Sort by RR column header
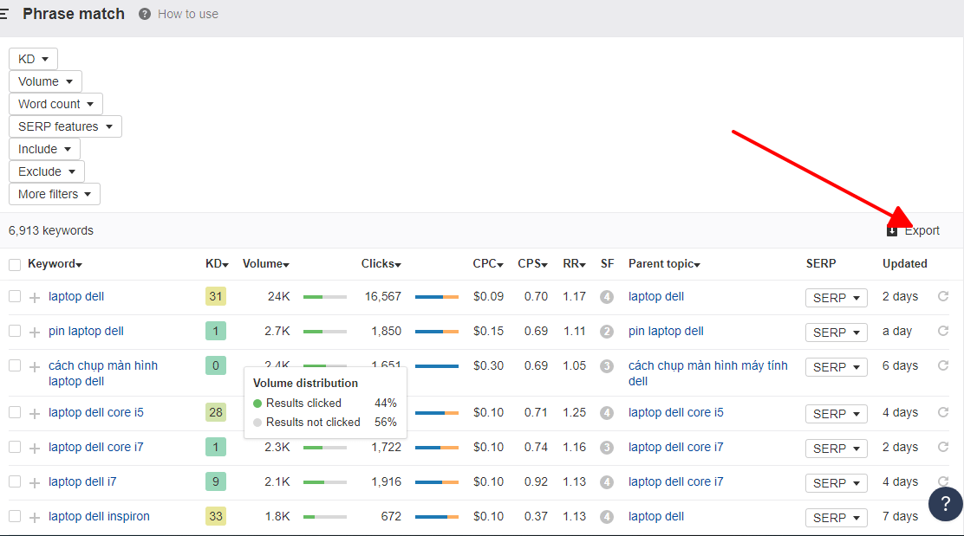 pos(574,264)
